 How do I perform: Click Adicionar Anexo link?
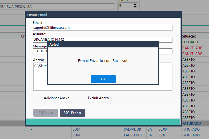pyautogui.click(x=57, y=98)
